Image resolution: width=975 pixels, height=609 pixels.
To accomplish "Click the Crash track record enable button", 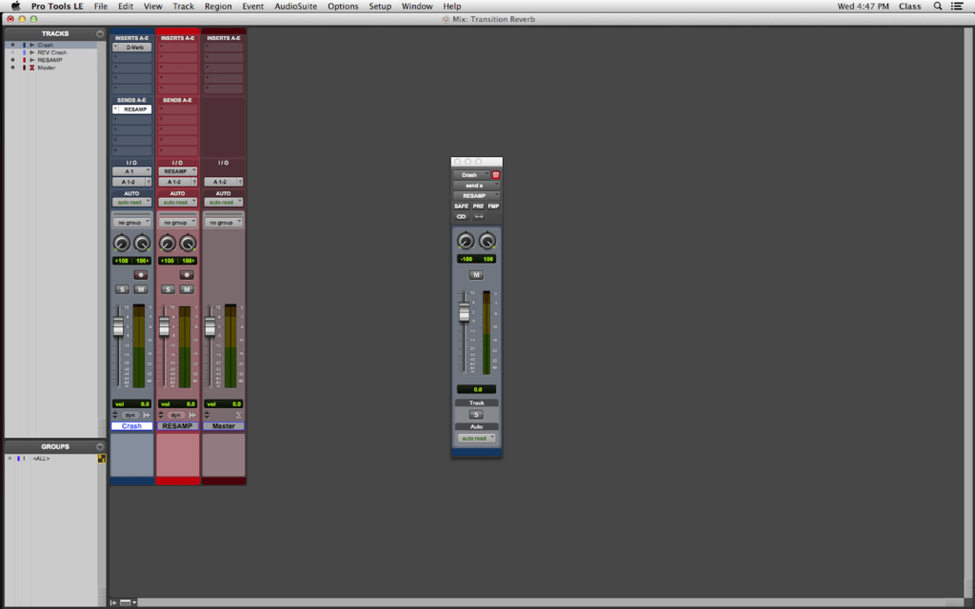I will point(140,274).
